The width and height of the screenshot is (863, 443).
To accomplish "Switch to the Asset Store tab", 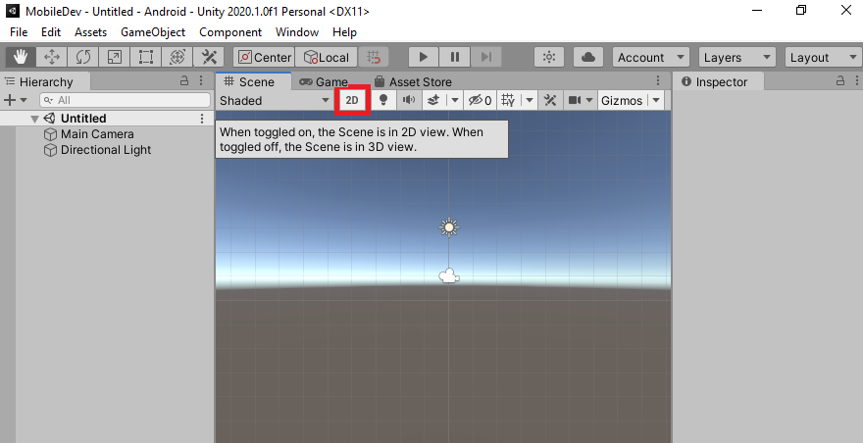I will click(413, 82).
